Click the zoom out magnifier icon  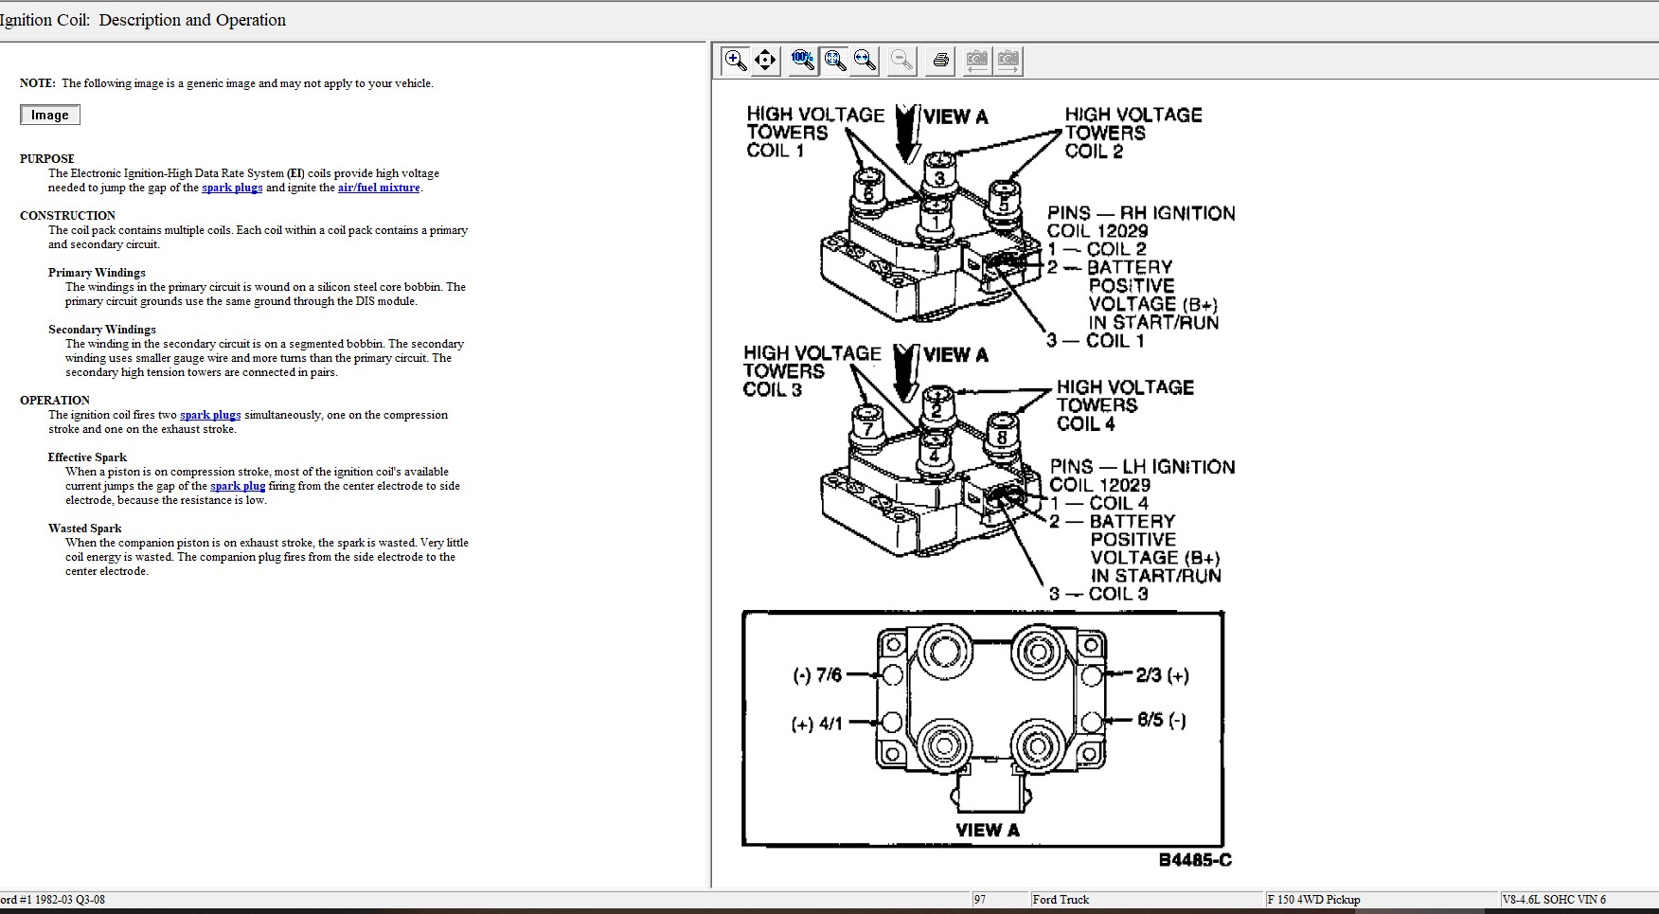tap(902, 61)
